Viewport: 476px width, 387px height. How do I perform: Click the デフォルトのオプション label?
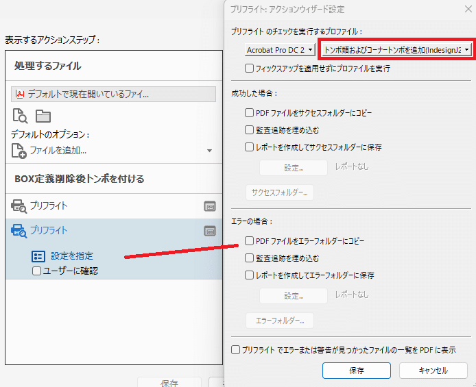click(50, 134)
